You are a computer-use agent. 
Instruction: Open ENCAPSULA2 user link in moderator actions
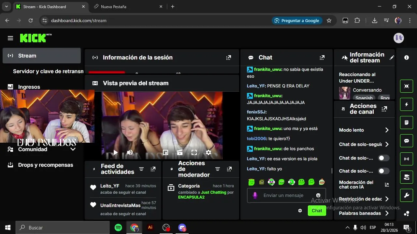(191, 197)
